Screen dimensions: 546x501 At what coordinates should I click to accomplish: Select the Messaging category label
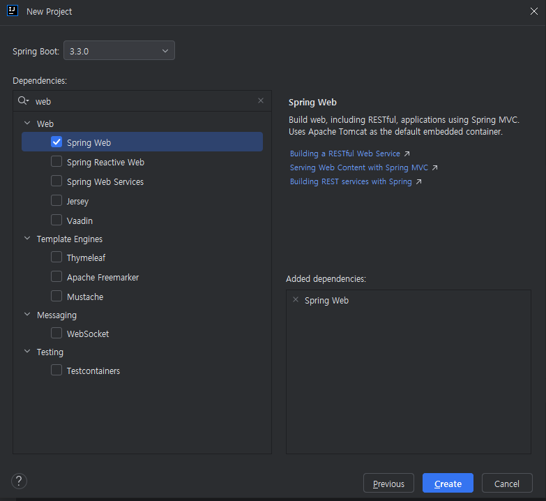pyautogui.click(x=56, y=315)
